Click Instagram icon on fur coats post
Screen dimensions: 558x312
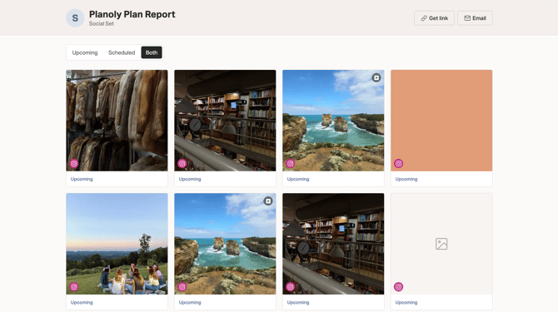point(74,163)
